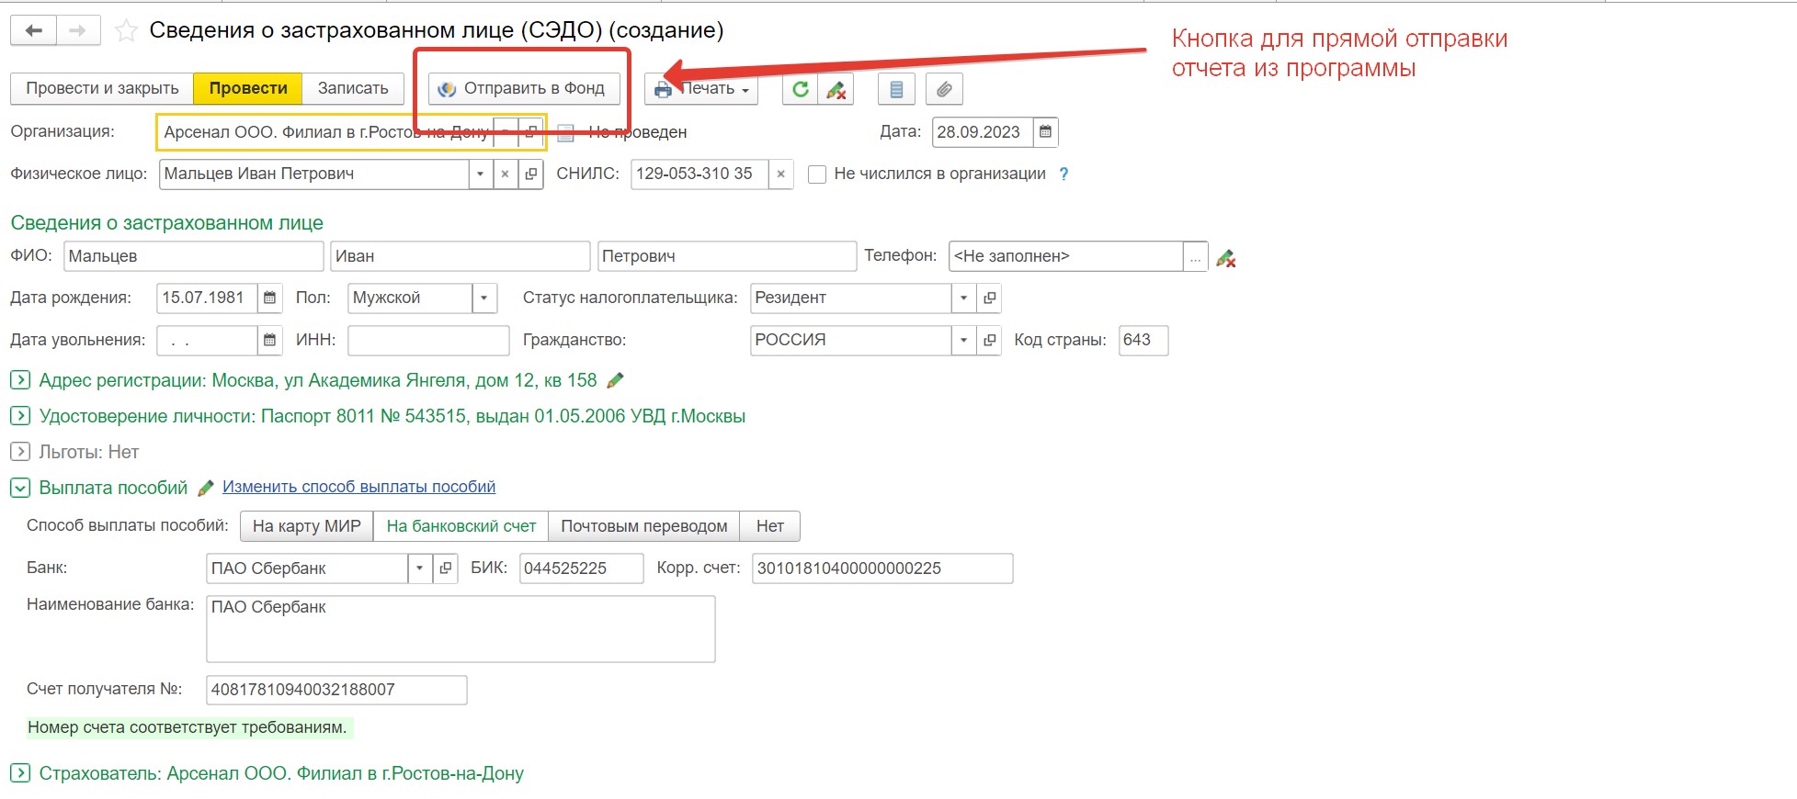Add document to favorites with the star icon
Viewport: 1797px width, 799px height.
126,31
